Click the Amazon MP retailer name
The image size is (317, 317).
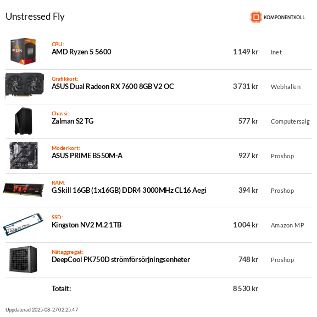pos(287,225)
